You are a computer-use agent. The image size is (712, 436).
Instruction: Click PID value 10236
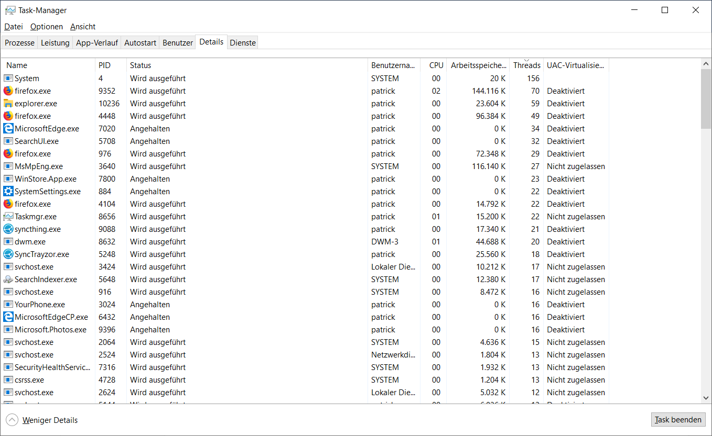coord(109,103)
